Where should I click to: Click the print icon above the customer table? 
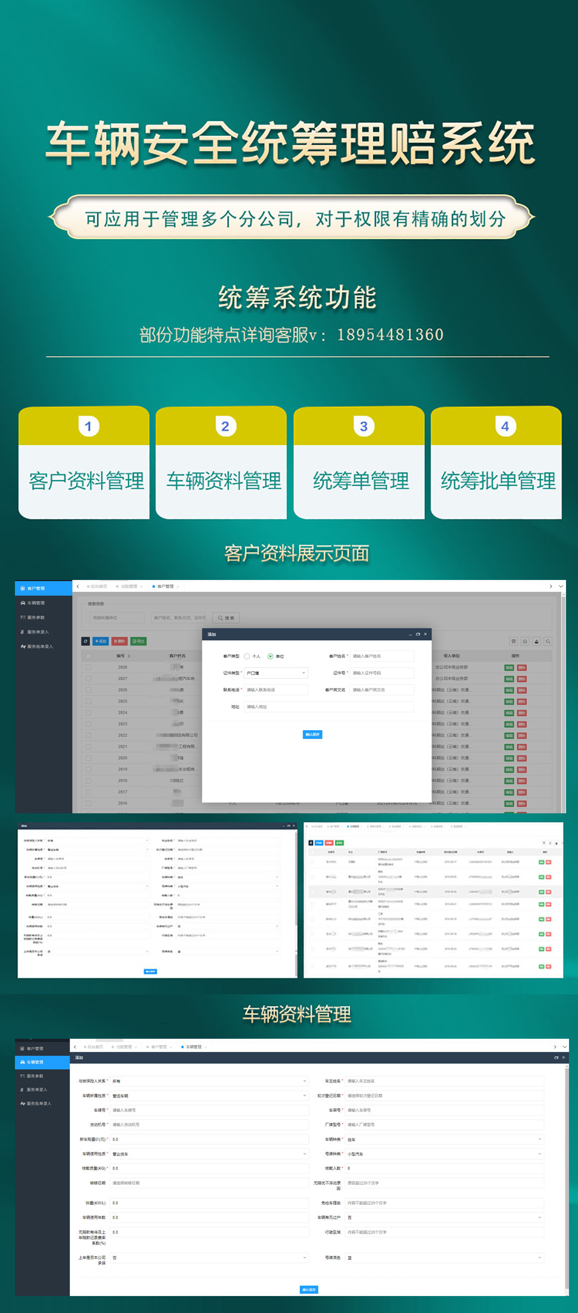click(x=525, y=642)
